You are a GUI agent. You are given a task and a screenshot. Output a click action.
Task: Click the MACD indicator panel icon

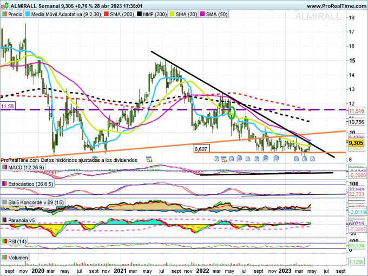tap(4, 168)
